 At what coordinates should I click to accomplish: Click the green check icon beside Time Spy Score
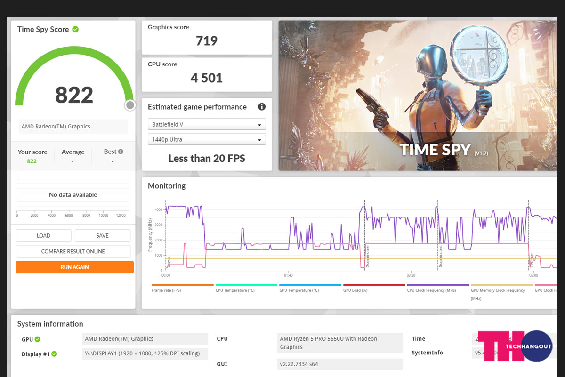75,29
